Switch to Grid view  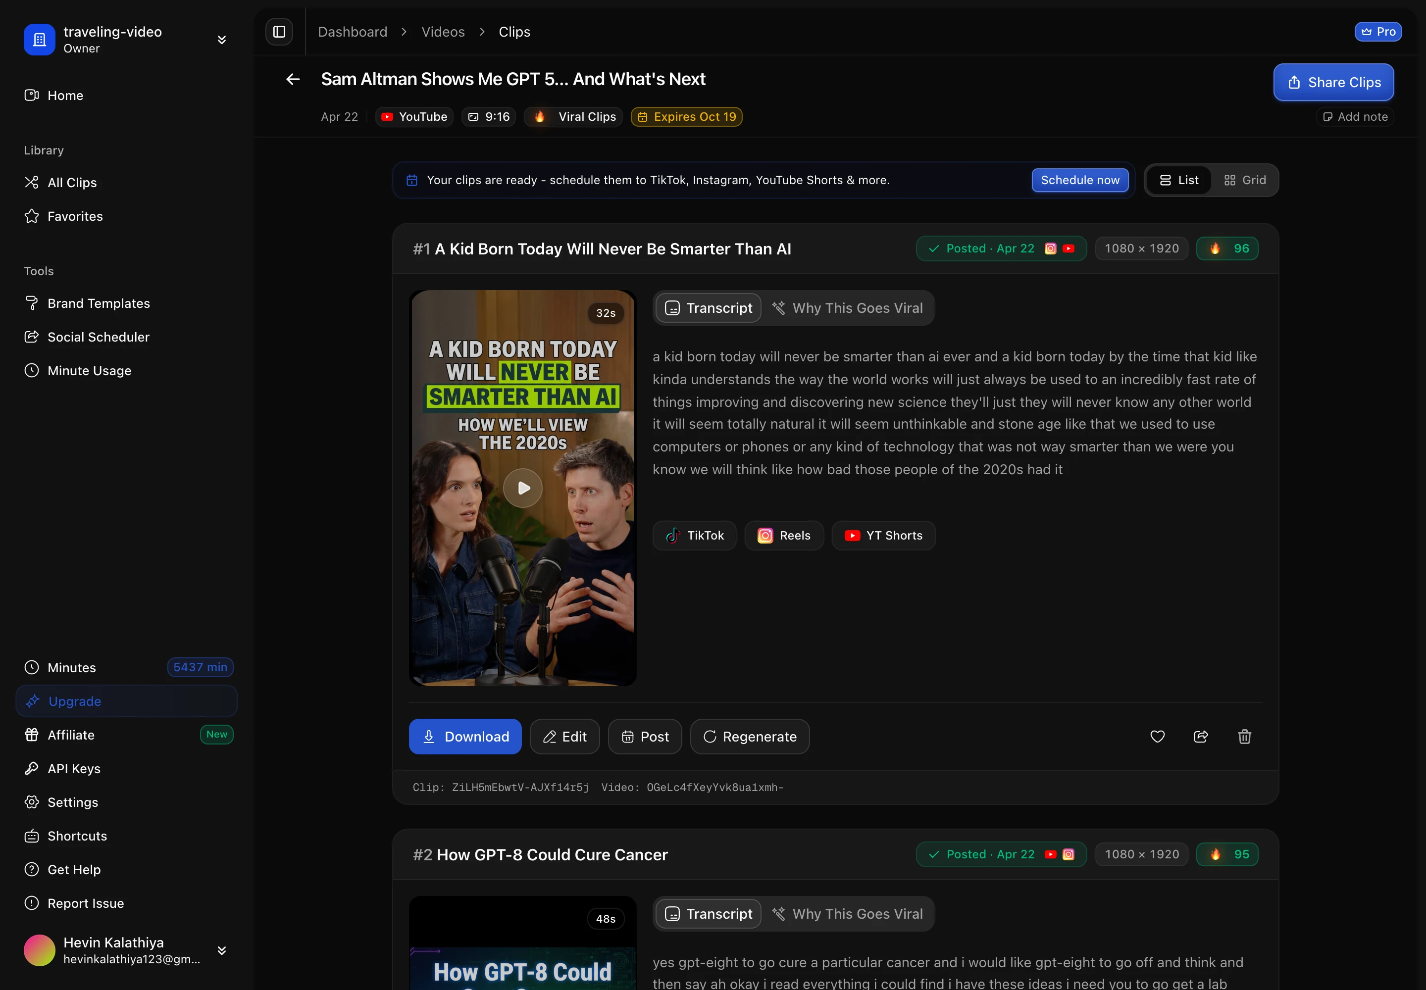tap(1245, 180)
